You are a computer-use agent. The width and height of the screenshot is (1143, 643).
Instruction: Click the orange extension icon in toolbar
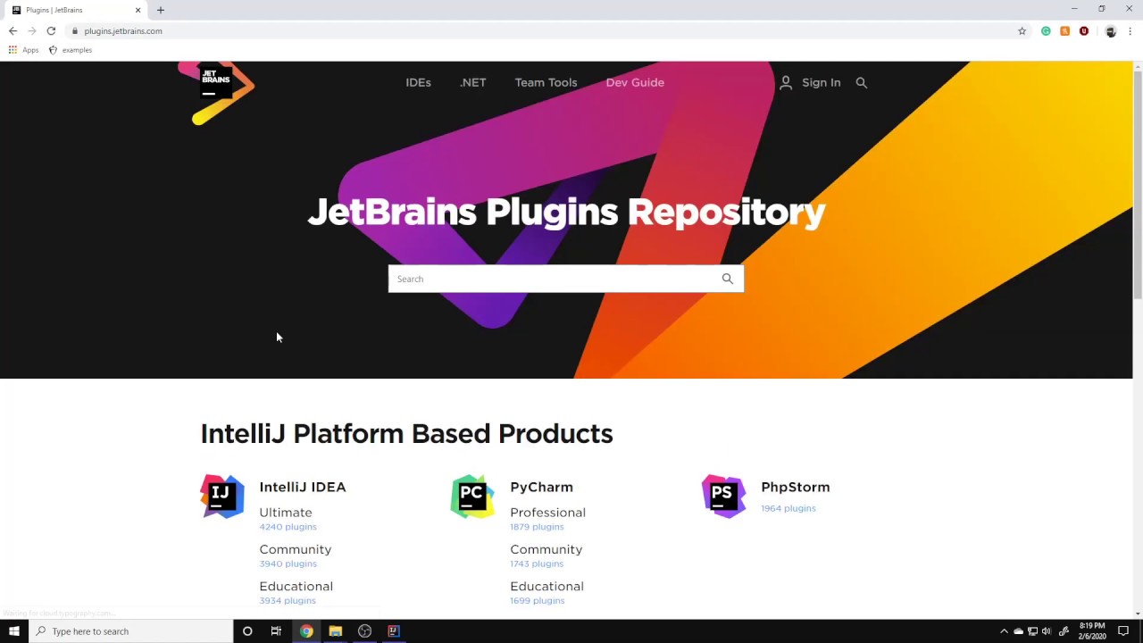[1064, 30]
